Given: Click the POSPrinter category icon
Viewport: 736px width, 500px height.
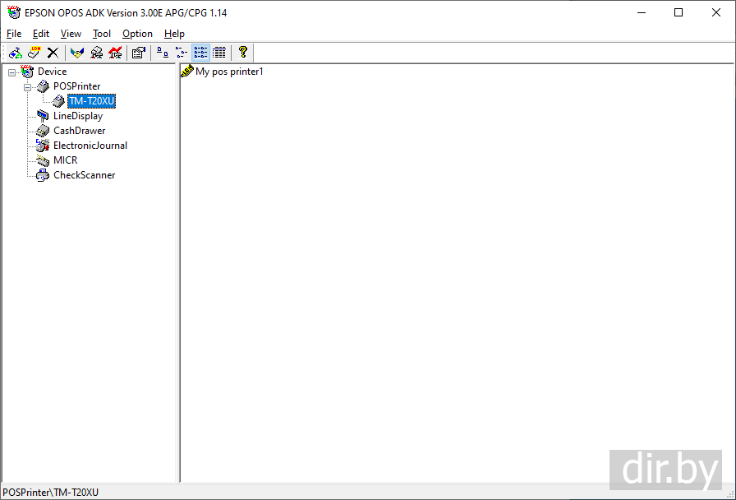Looking at the screenshot, I should 43,86.
